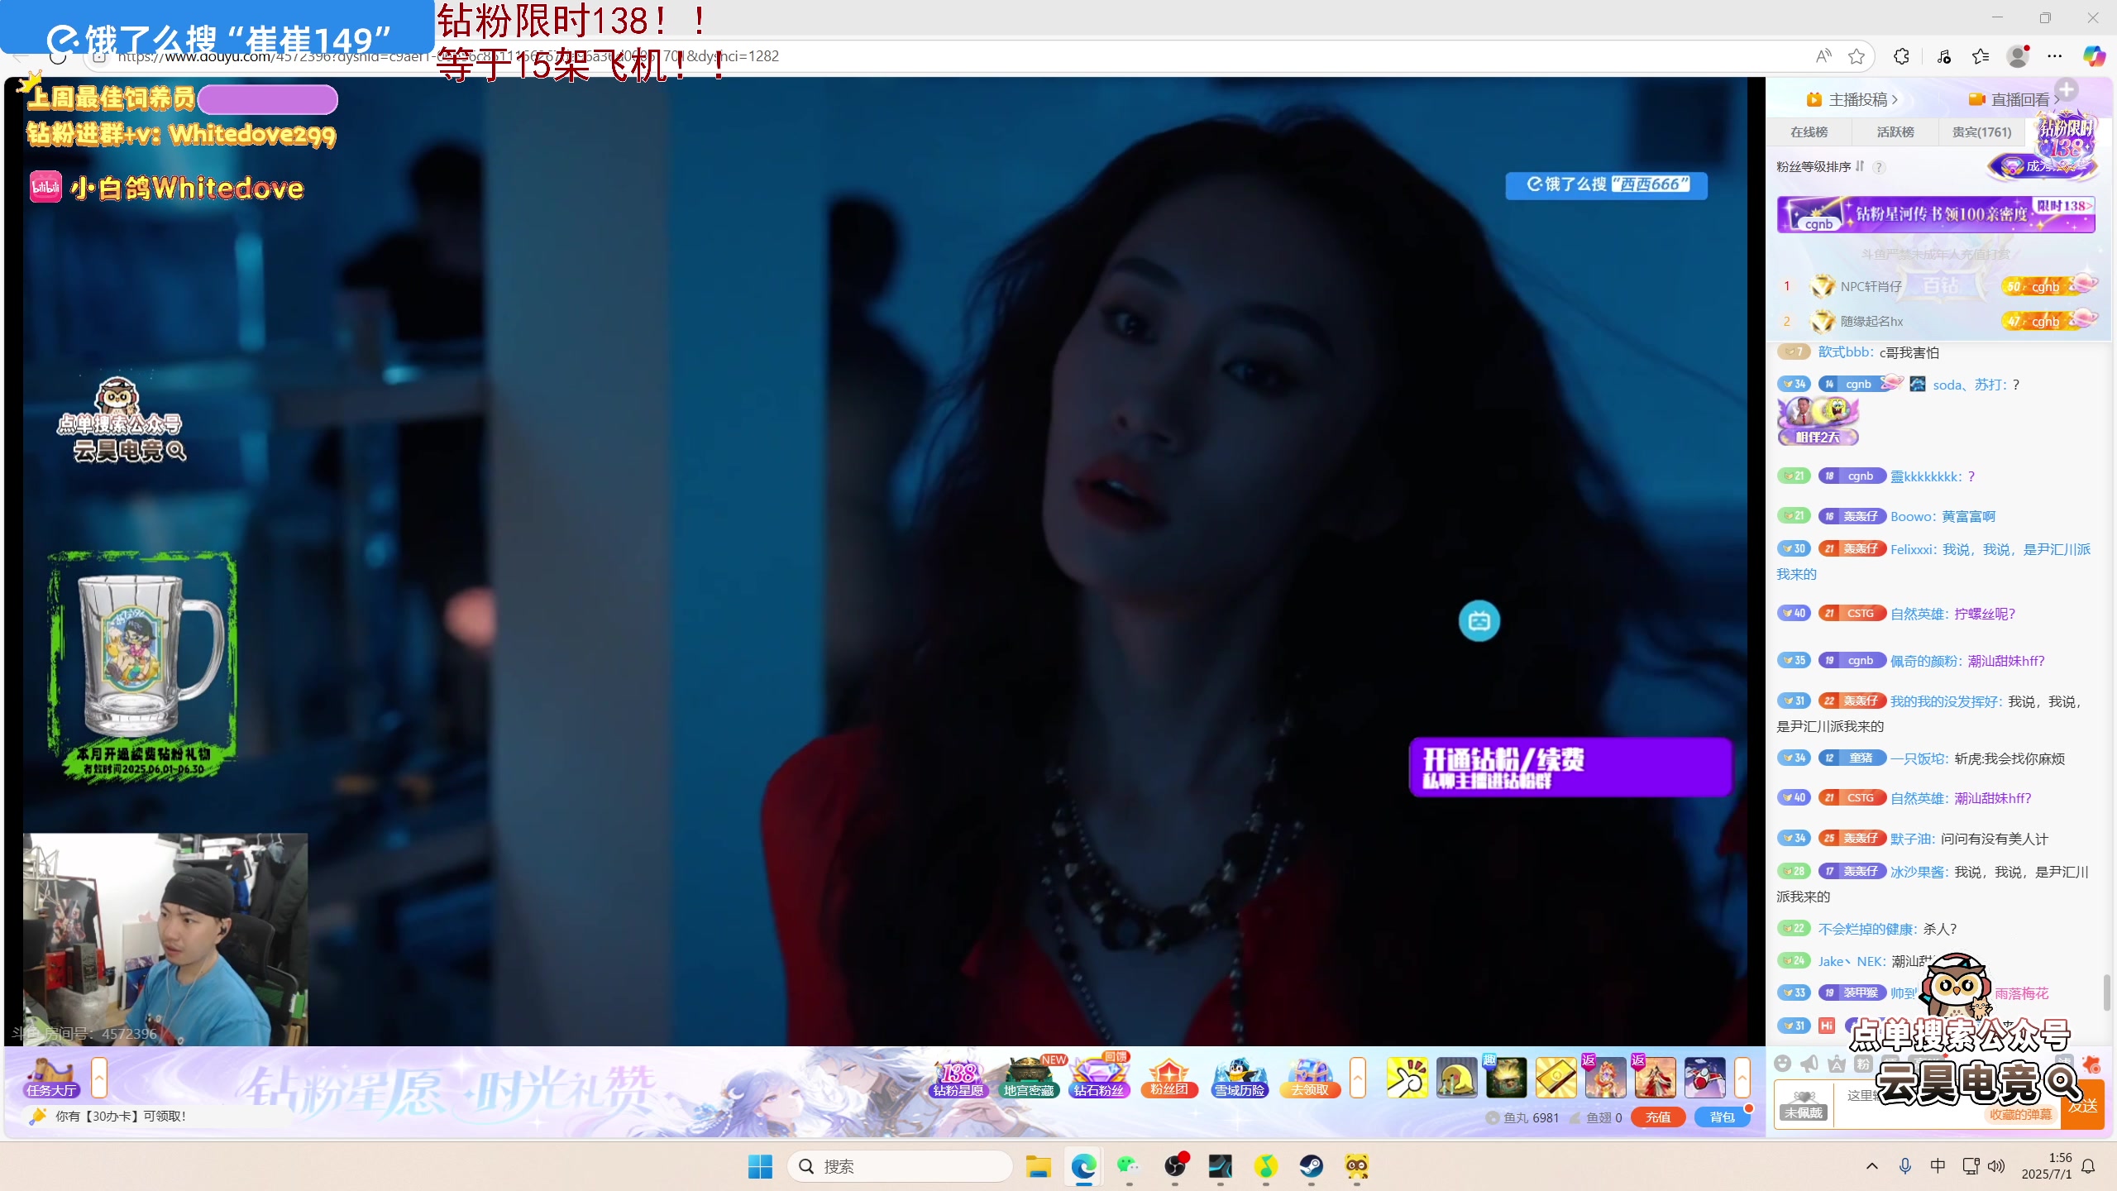Click the 粉 fan danmaku icon
2117x1191 pixels.
click(x=1863, y=1064)
